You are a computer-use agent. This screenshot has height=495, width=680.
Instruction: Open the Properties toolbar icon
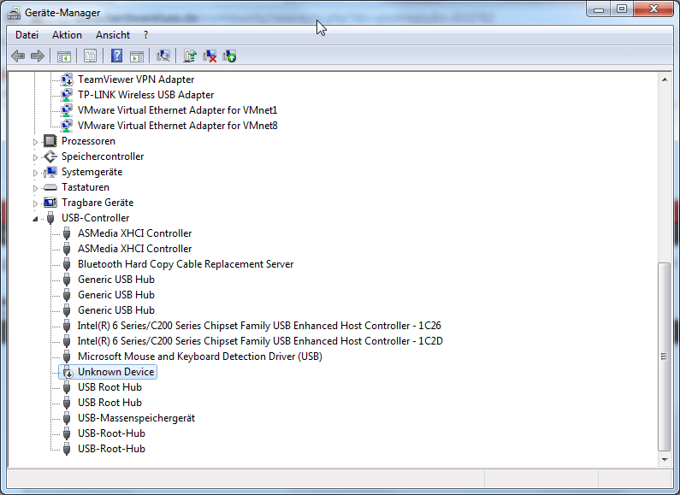(x=90, y=56)
